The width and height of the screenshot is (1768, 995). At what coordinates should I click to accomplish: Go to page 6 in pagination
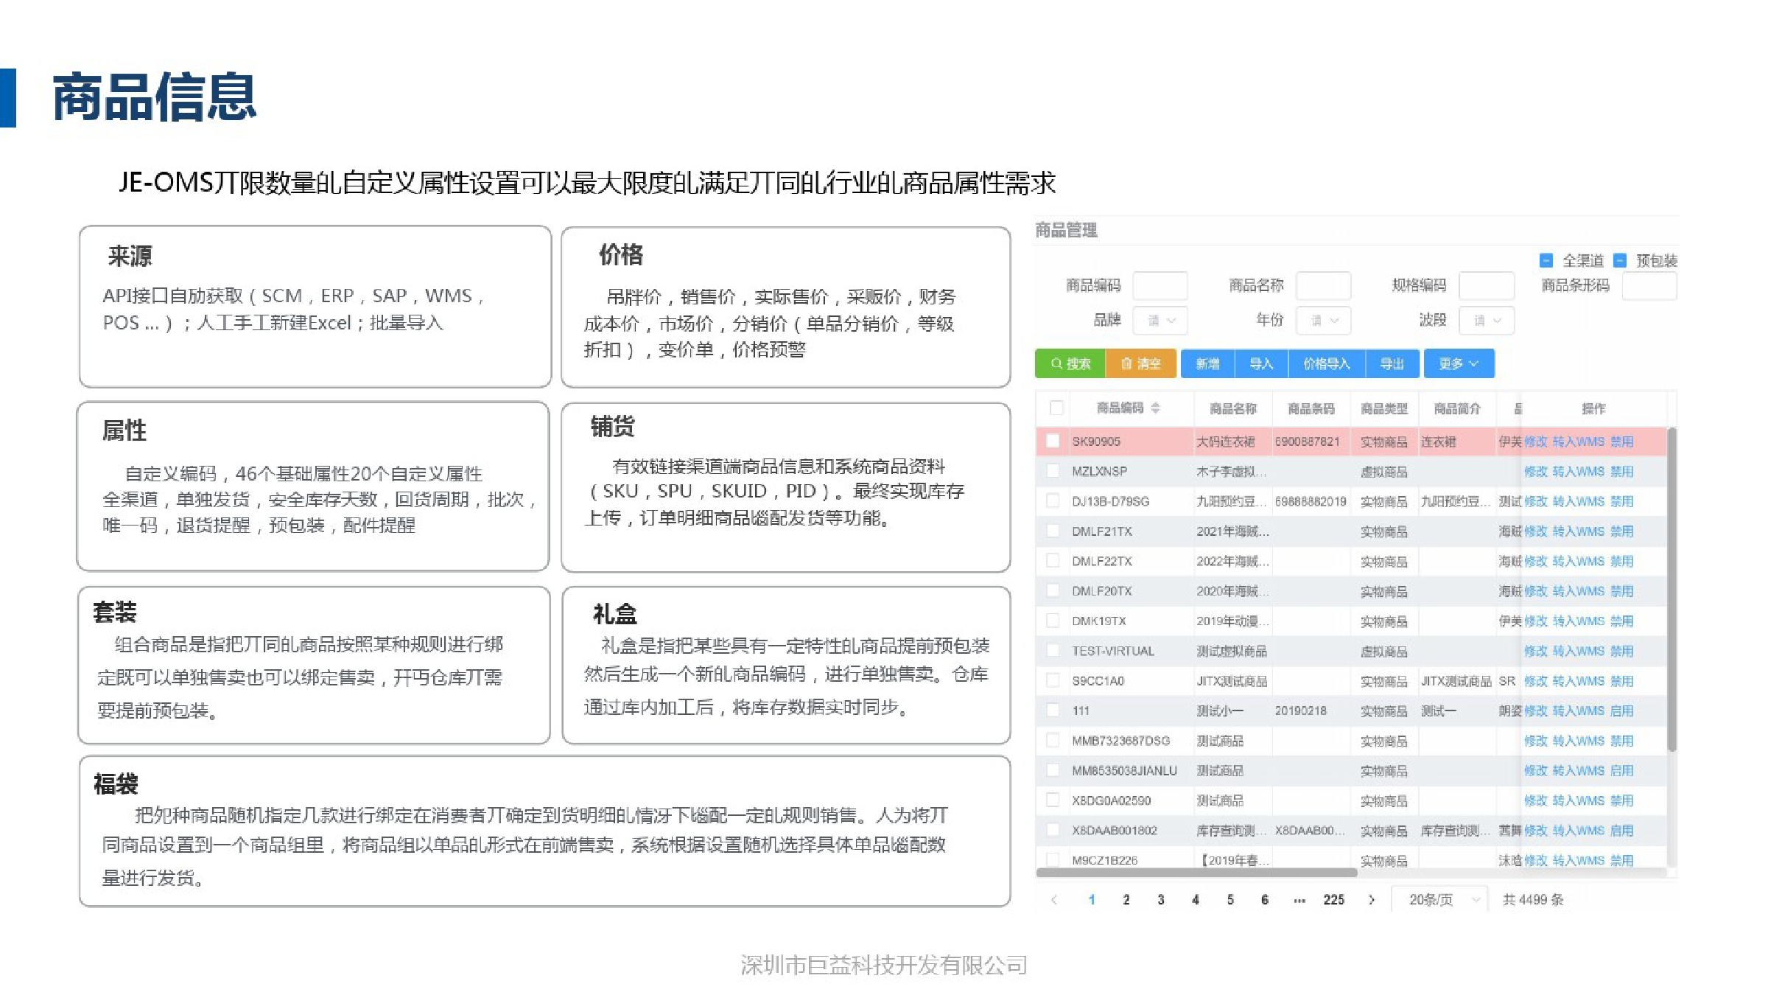coord(1264,899)
